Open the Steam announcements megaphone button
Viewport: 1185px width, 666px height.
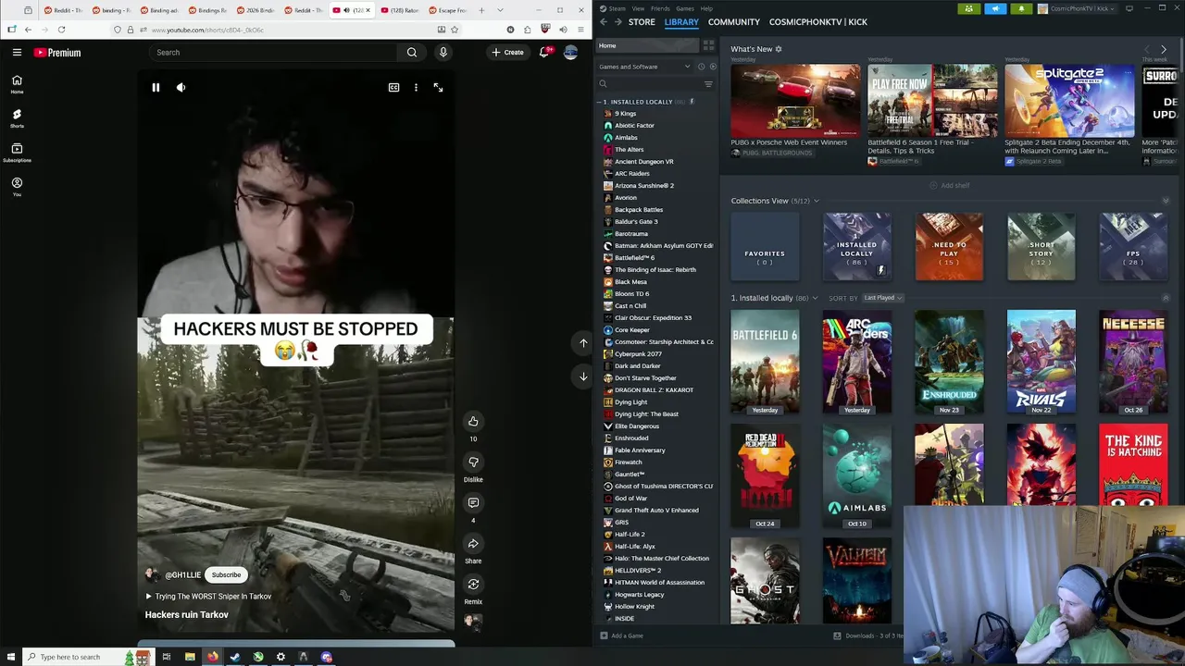995,9
